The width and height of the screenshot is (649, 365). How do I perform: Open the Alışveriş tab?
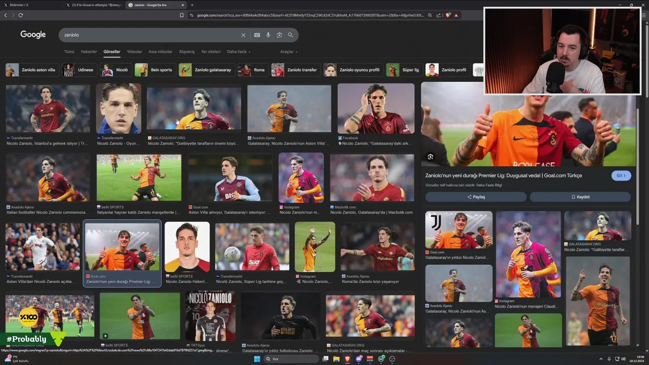(x=187, y=52)
